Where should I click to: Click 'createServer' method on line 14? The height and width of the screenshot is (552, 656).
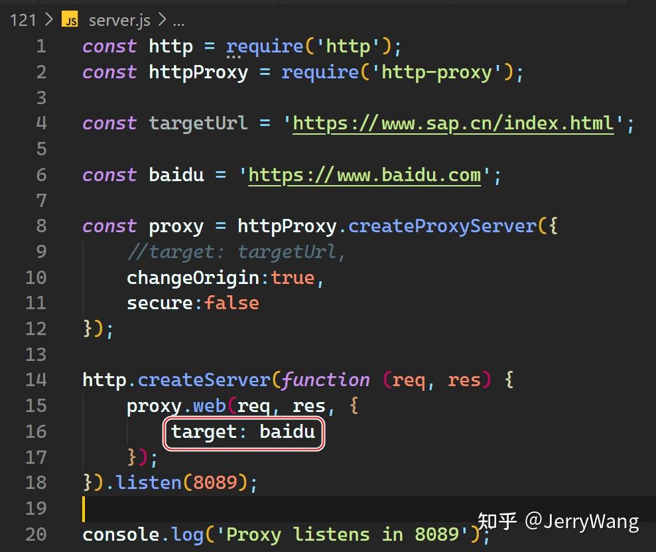point(204,380)
